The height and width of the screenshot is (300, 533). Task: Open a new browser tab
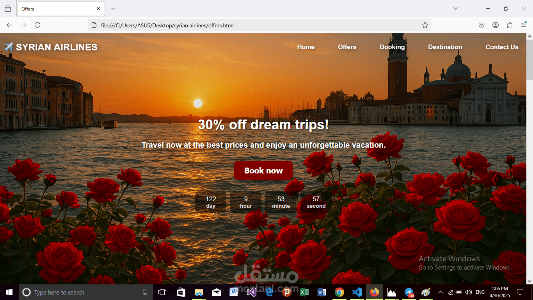coord(113,9)
